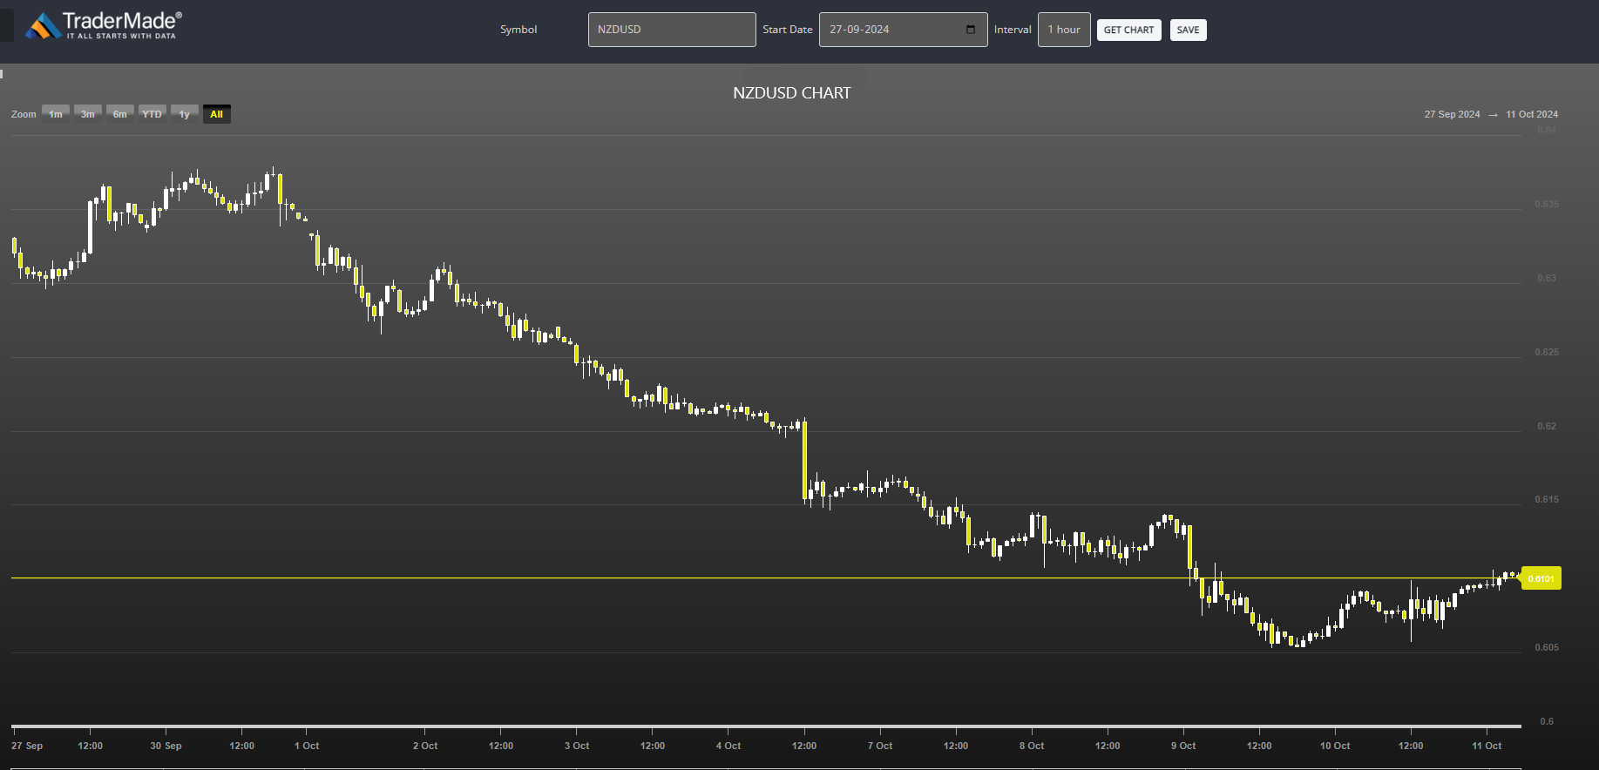Select the All zoom range
The width and height of the screenshot is (1599, 770).
click(217, 114)
